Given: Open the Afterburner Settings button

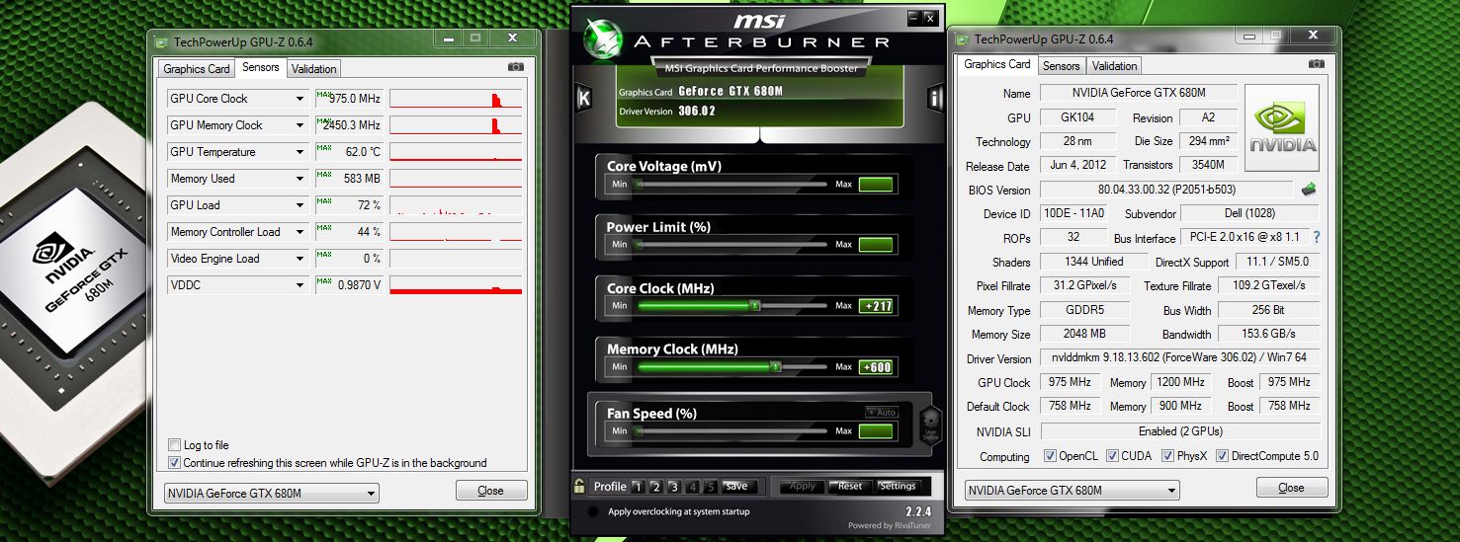Looking at the screenshot, I should (898, 486).
